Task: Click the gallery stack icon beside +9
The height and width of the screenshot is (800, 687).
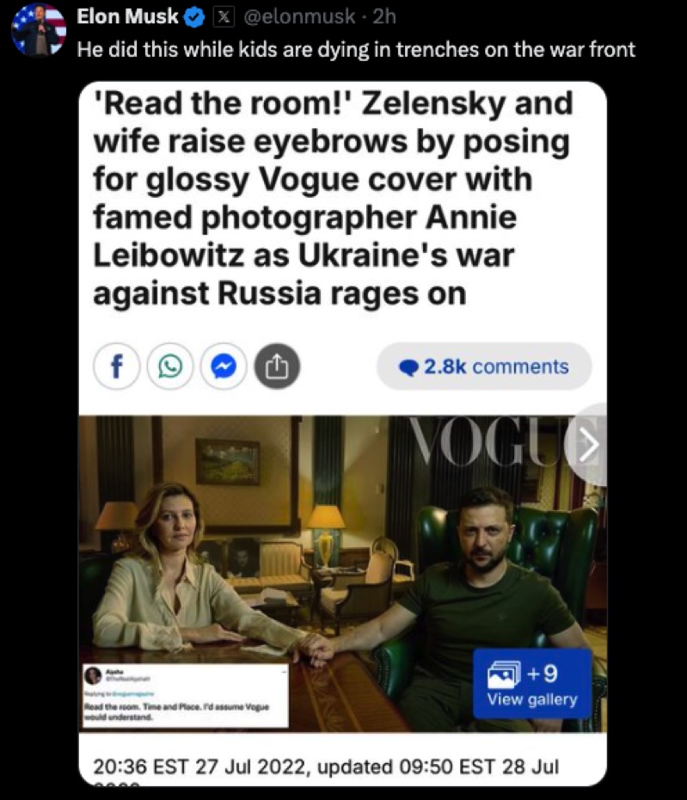Action: click(x=504, y=674)
